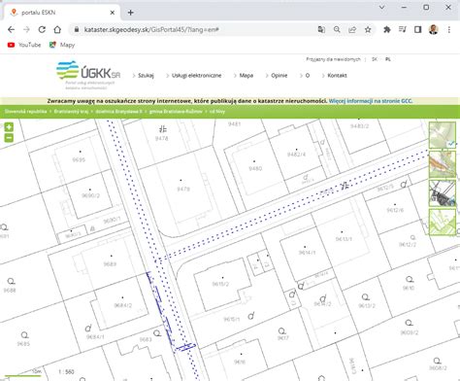Open the Opinie menu
Image resolution: width=460 pixels, height=381 pixels.
pos(279,76)
